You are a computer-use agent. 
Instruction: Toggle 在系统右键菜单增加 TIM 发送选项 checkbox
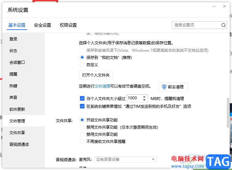point(82,106)
